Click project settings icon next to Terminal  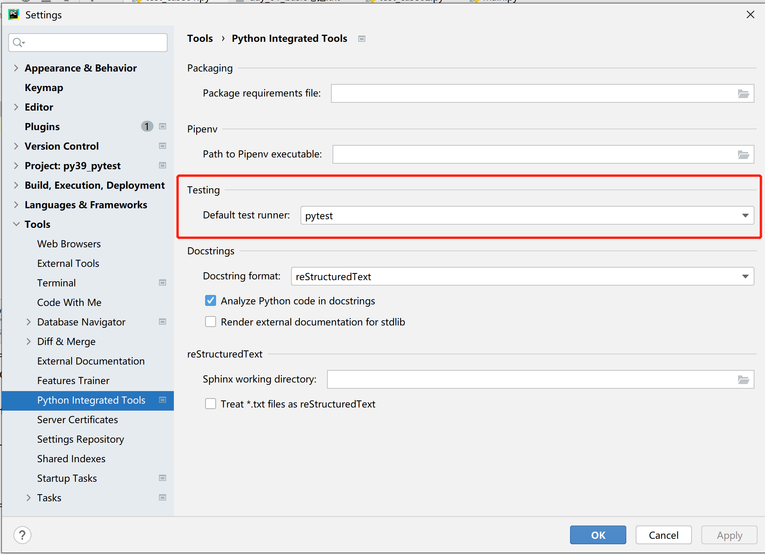(x=163, y=282)
